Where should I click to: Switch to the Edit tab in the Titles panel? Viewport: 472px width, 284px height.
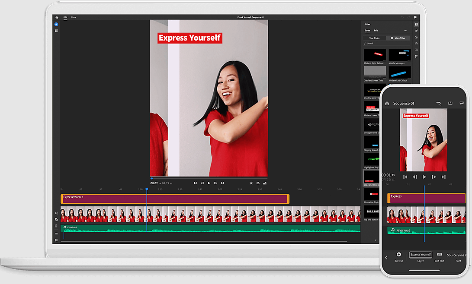click(x=376, y=31)
